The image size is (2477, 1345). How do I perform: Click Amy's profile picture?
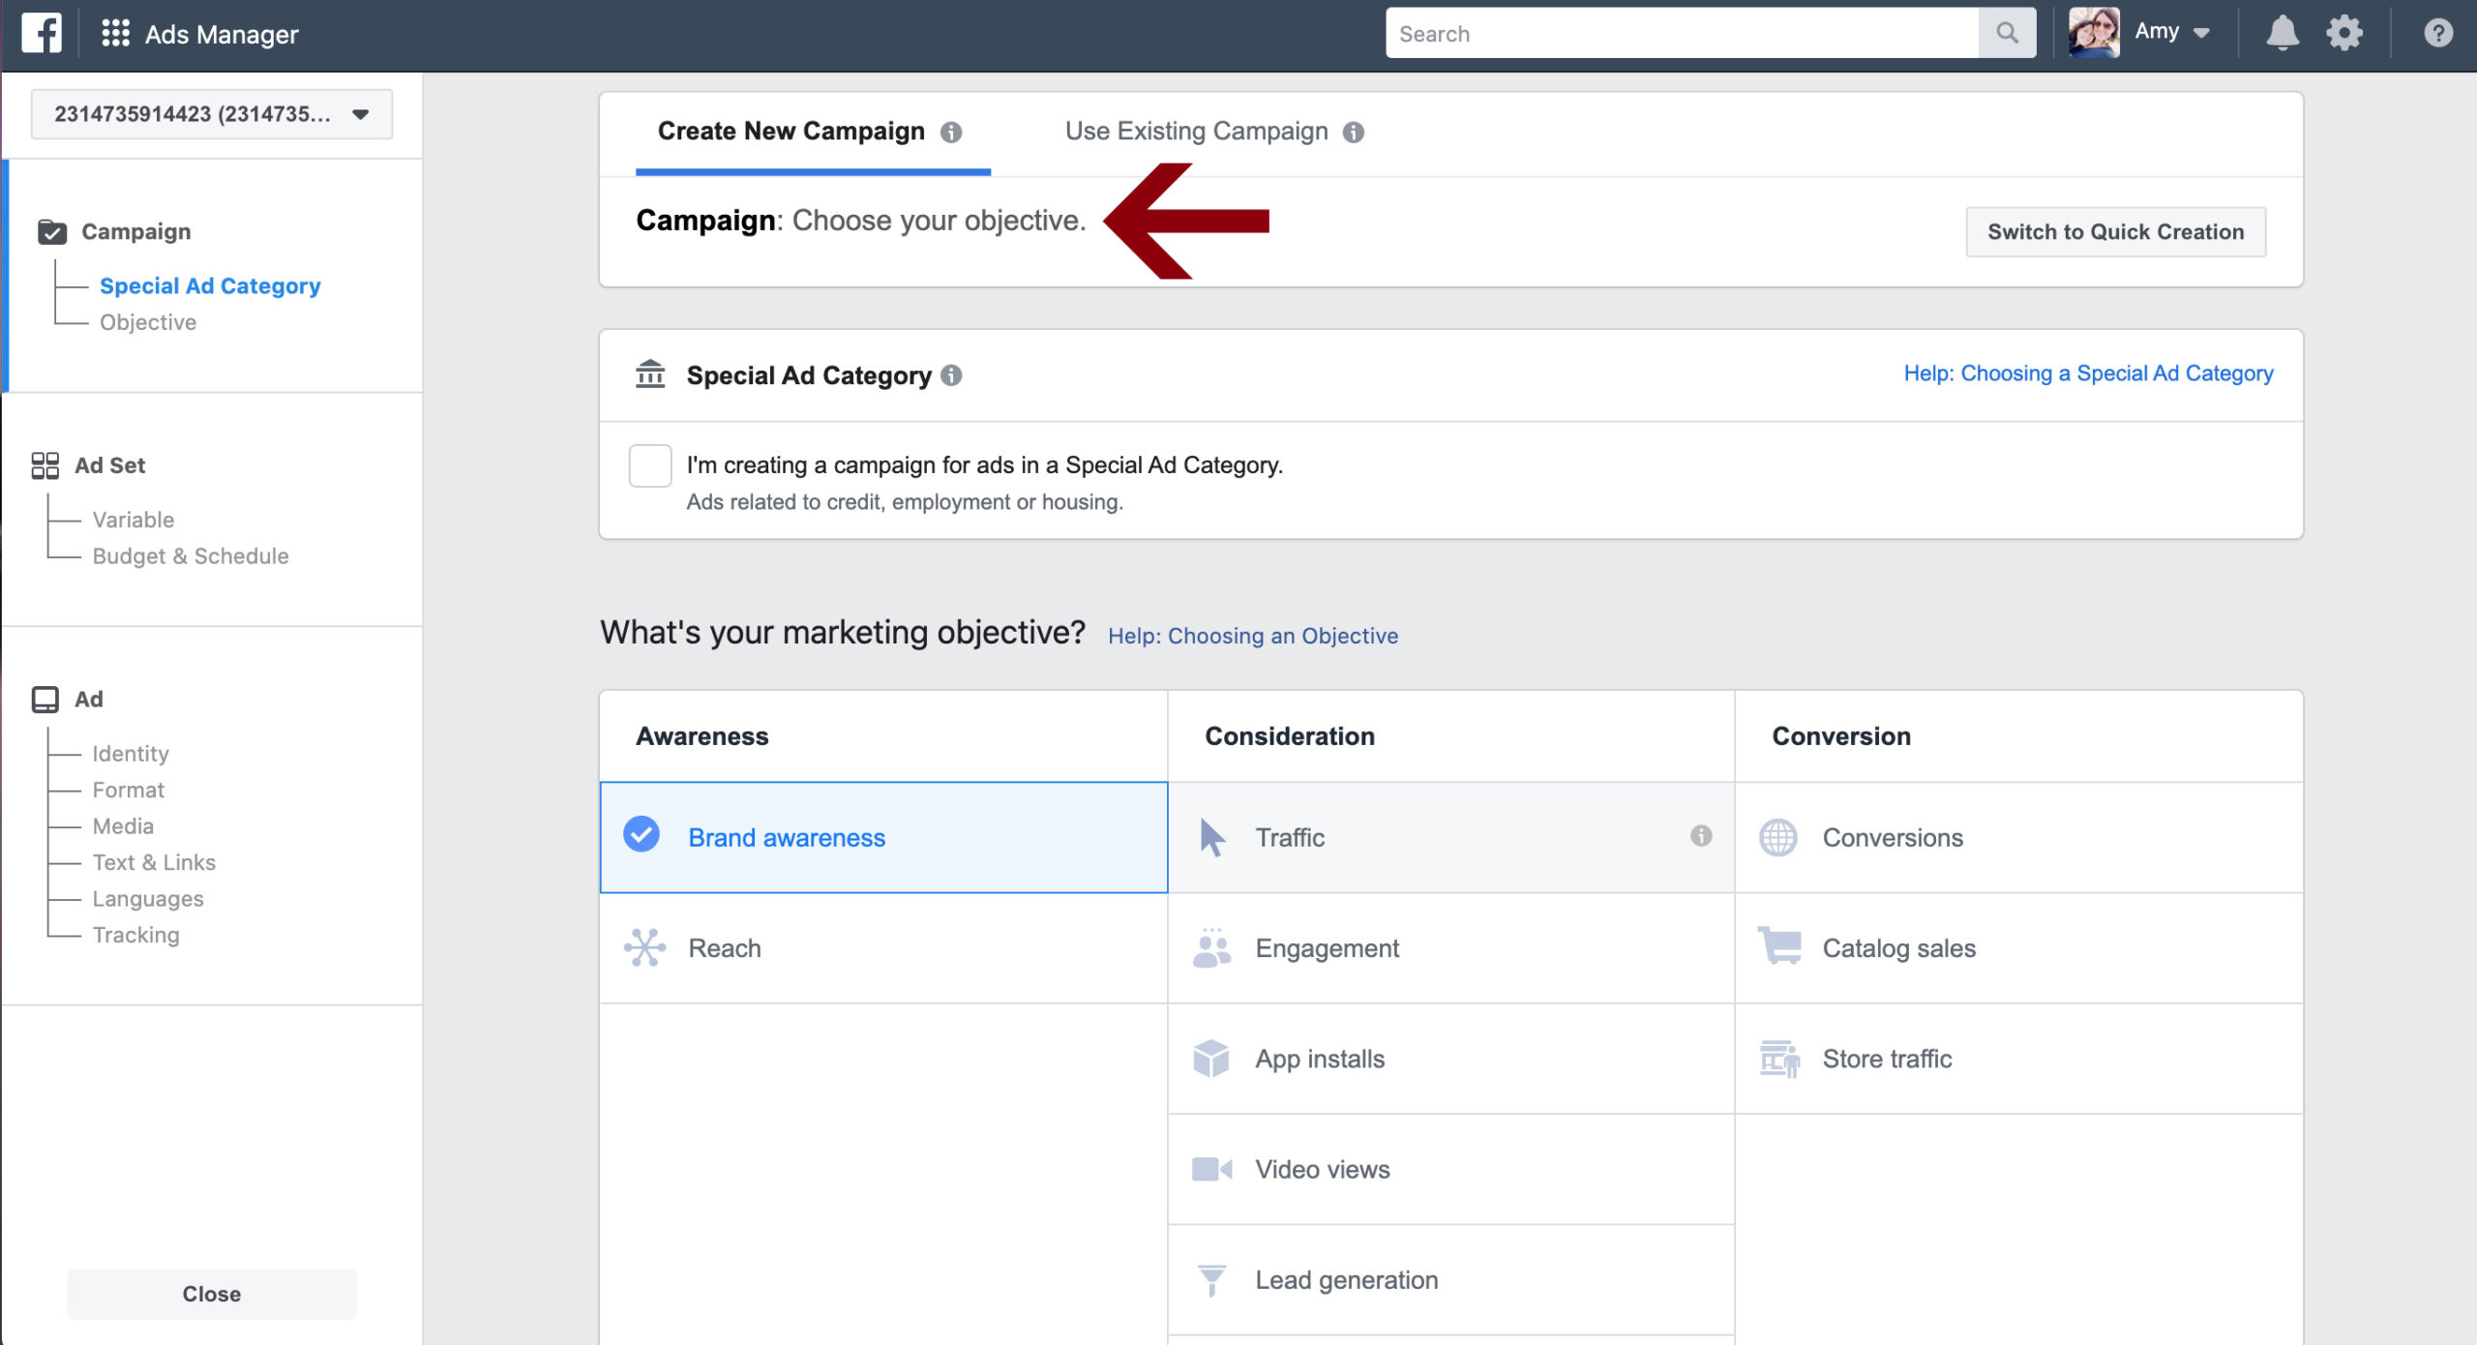pyautogui.click(x=2094, y=33)
